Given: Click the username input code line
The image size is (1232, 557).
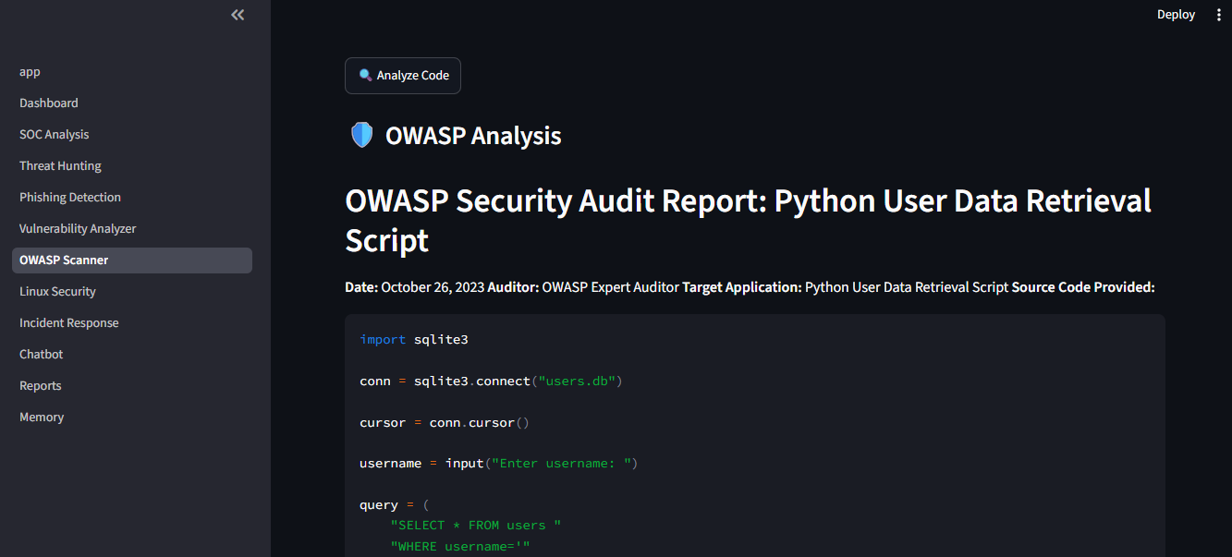Looking at the screenshot, I should [x=499, y=464].
